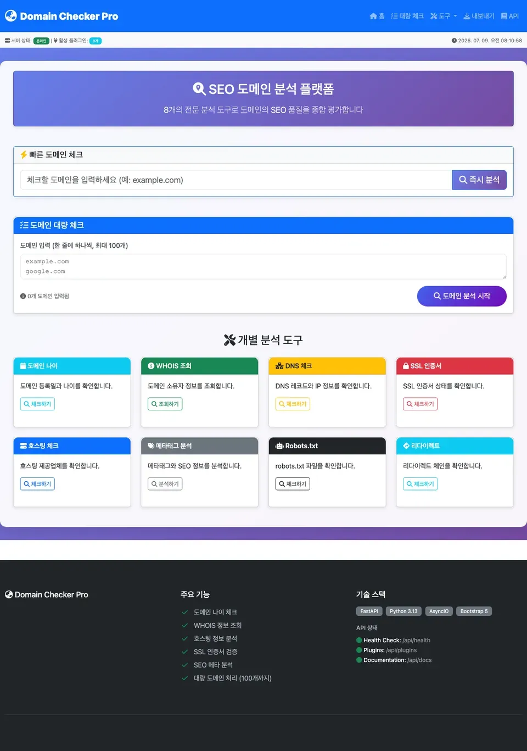This screenshot has width=527, height=751.
Task: Click the 주요 기능 footer heading
Action: pos(195,594)
